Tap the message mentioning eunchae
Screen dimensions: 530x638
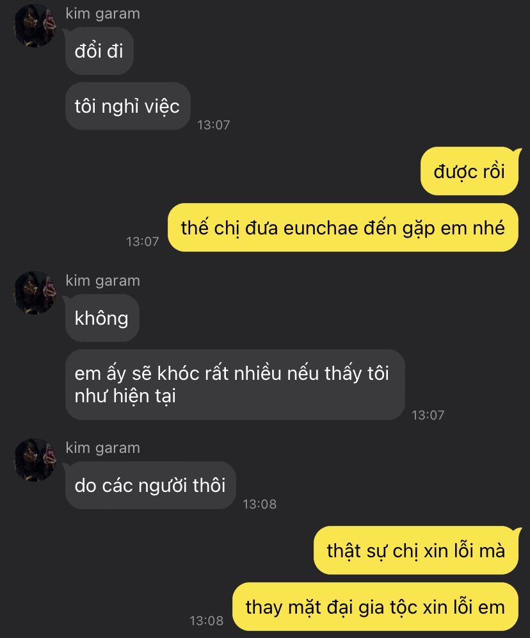pyautogui.click(x=343, y=227)
